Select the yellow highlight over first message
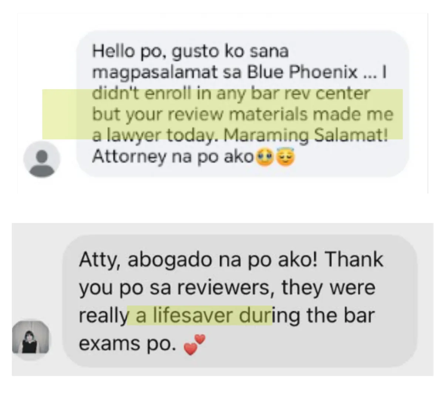This screenshot has height=395, width=444. [x=222, y=114]
